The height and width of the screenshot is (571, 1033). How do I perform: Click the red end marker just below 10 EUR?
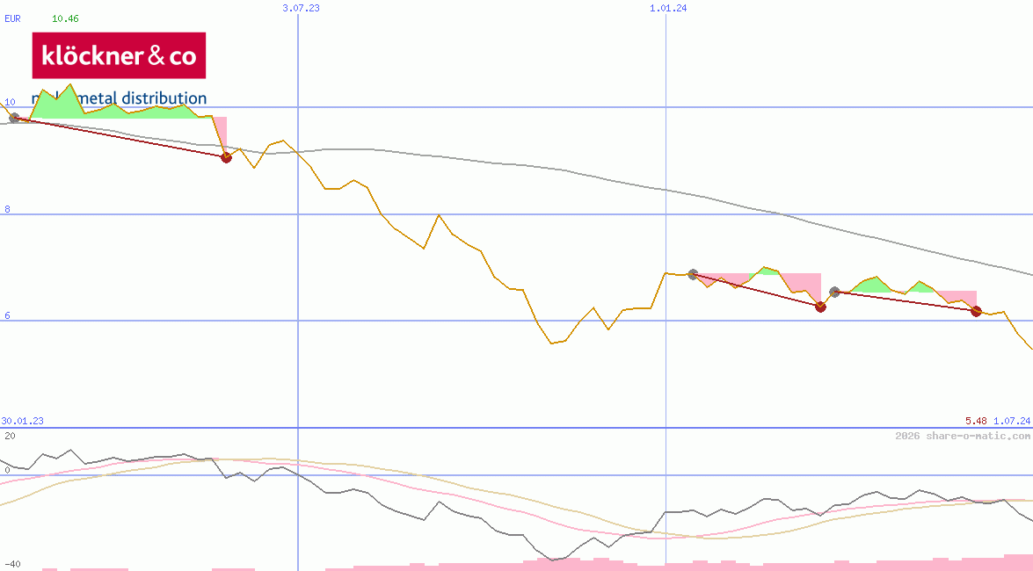226,157
